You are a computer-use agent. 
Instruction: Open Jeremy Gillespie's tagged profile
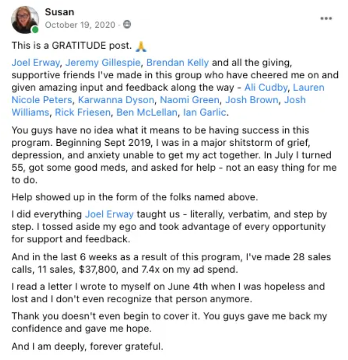tap(103, 62)
